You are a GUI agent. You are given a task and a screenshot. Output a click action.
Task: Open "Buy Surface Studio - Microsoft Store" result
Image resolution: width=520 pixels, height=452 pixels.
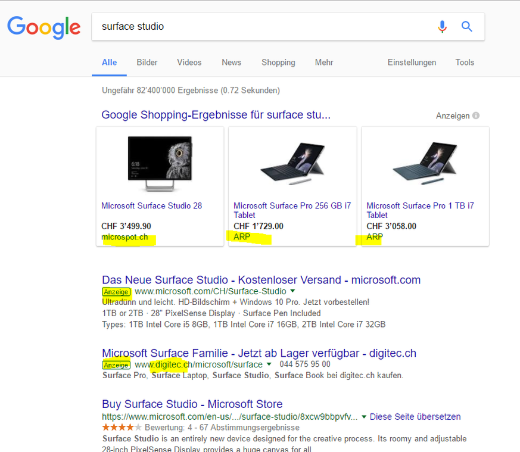point(192,404)
